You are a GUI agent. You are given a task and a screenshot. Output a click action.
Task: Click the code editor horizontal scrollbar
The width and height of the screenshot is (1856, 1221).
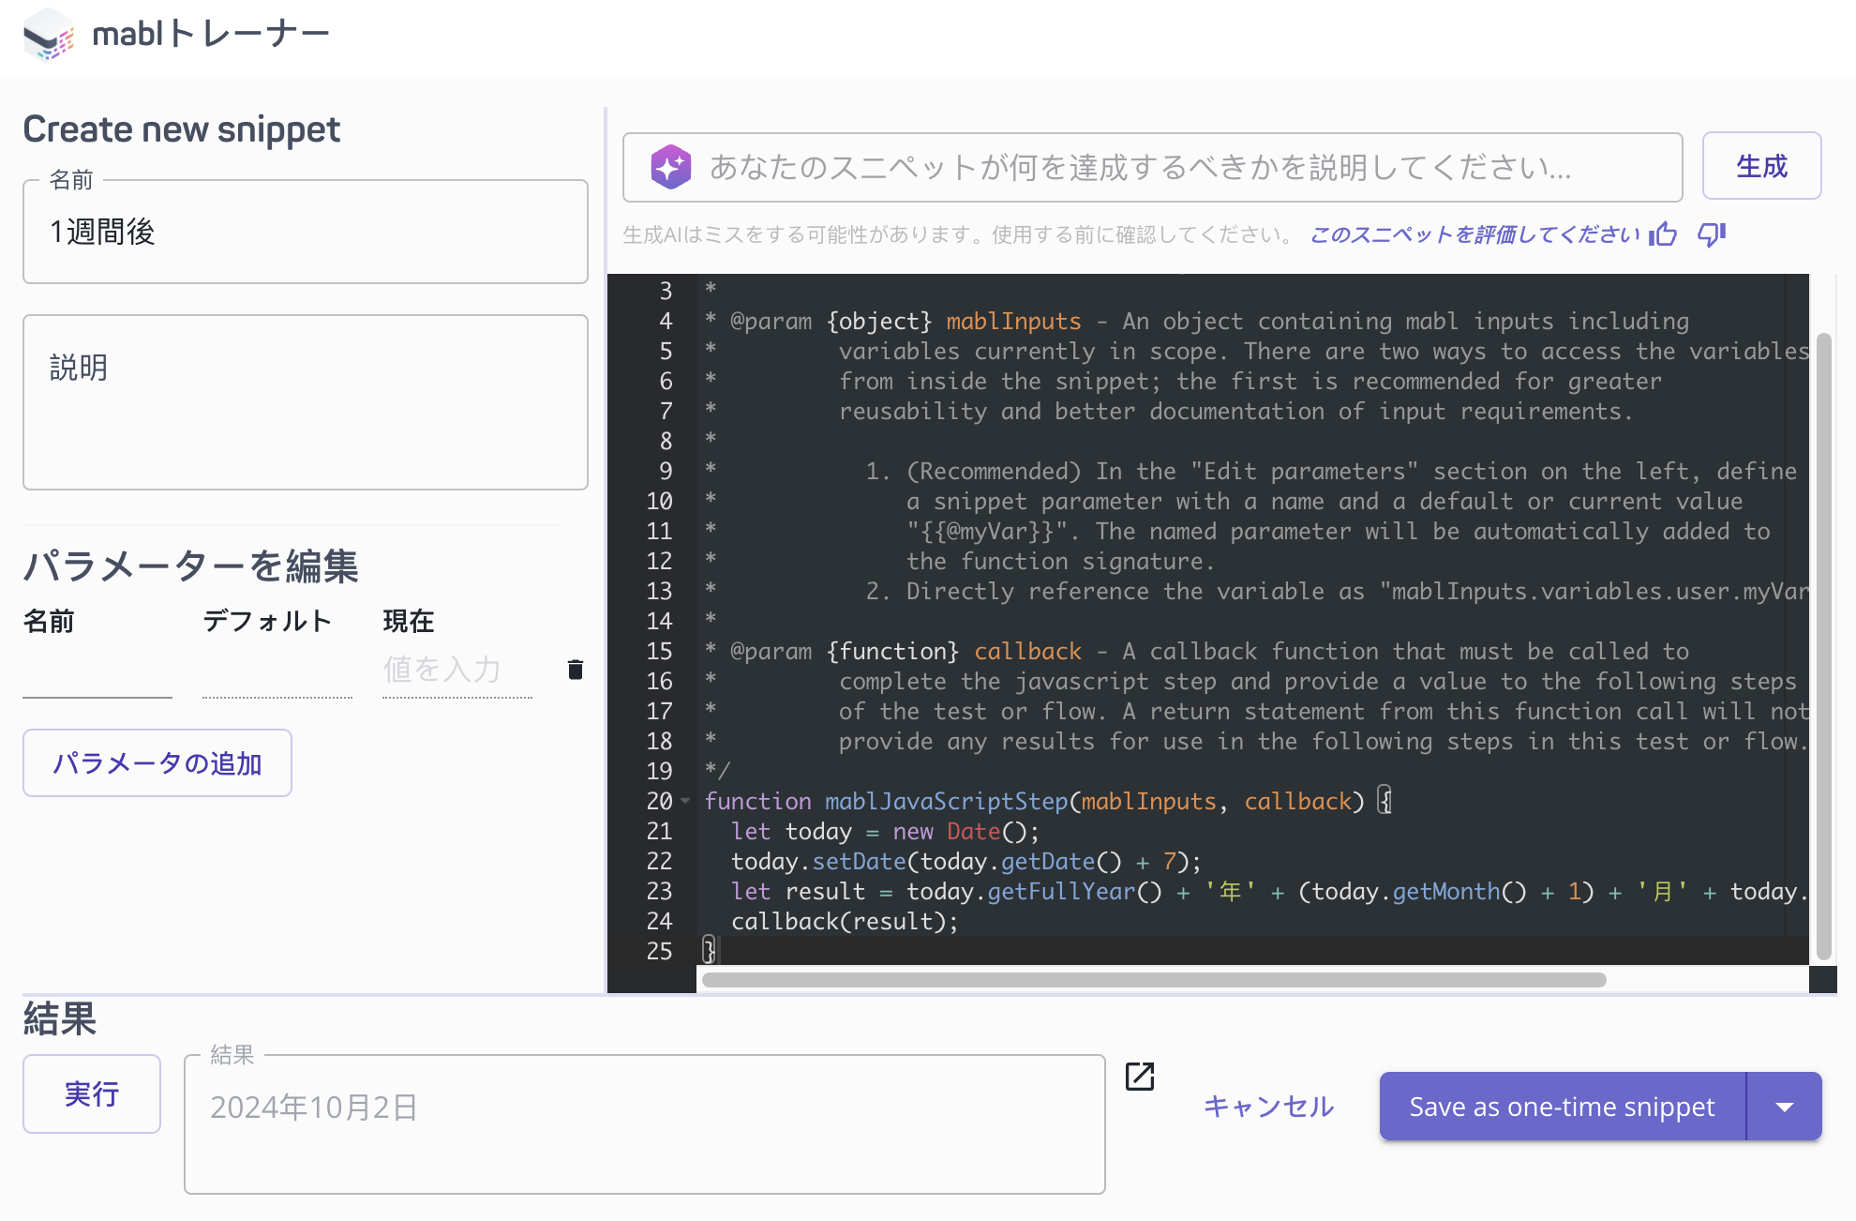coord(1153,980)
